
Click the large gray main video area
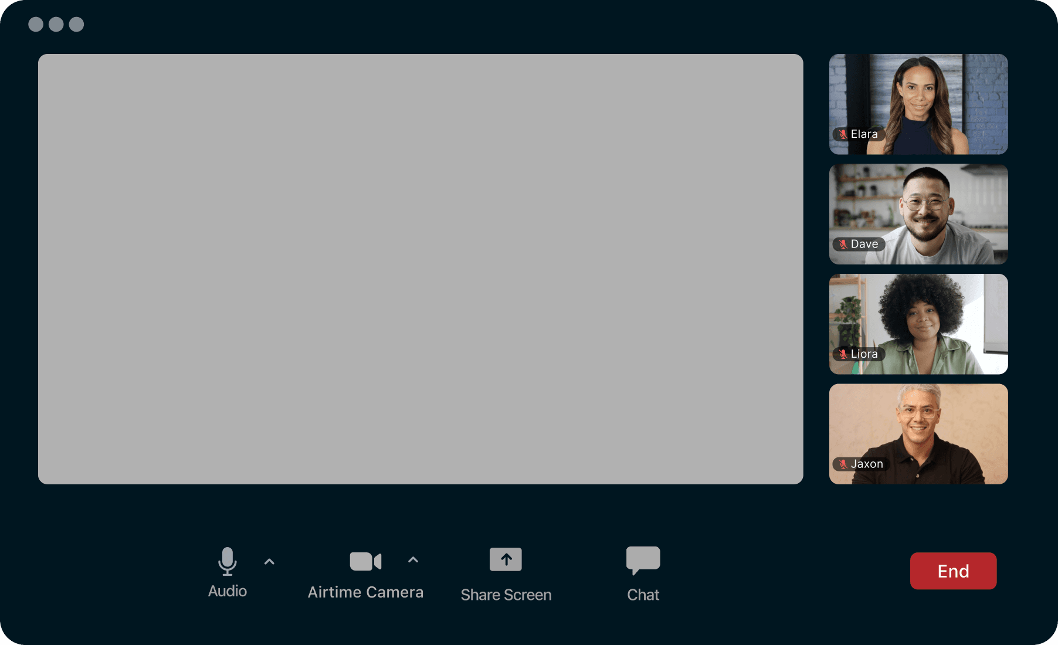pos(421,269)
